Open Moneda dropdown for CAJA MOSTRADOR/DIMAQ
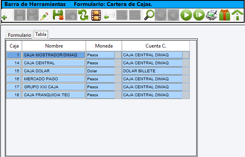Screen dimensions: 245x157 pyautogui.click(x=118, y=55)
